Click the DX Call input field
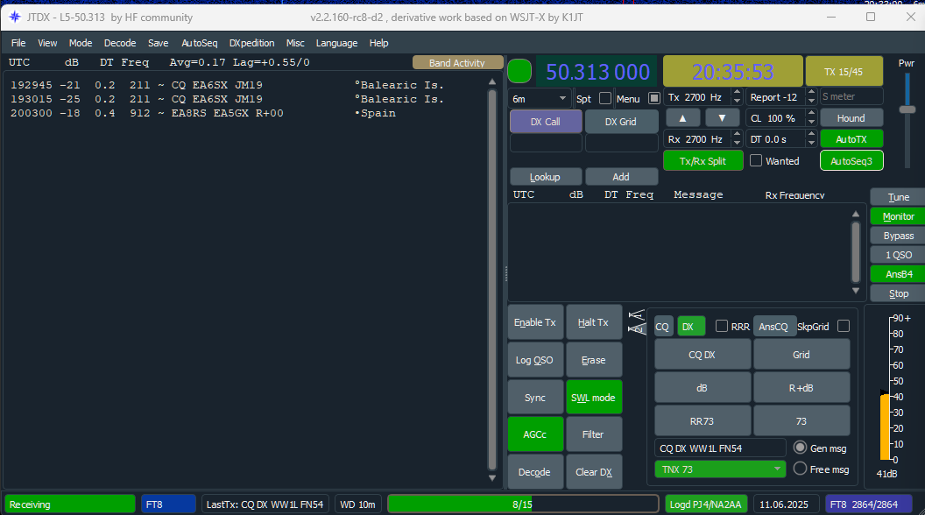Image resolution: width=925 pixels, height=515 pixels. (545, 143)
